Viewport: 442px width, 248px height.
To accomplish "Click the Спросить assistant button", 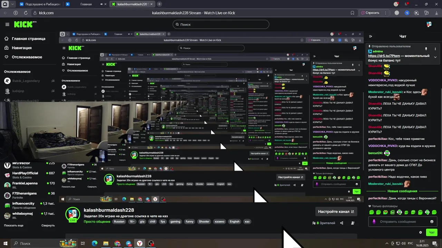I will 370,13.
